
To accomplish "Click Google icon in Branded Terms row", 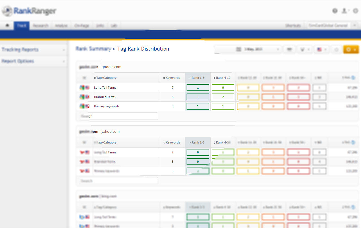I will pos(82,97).
